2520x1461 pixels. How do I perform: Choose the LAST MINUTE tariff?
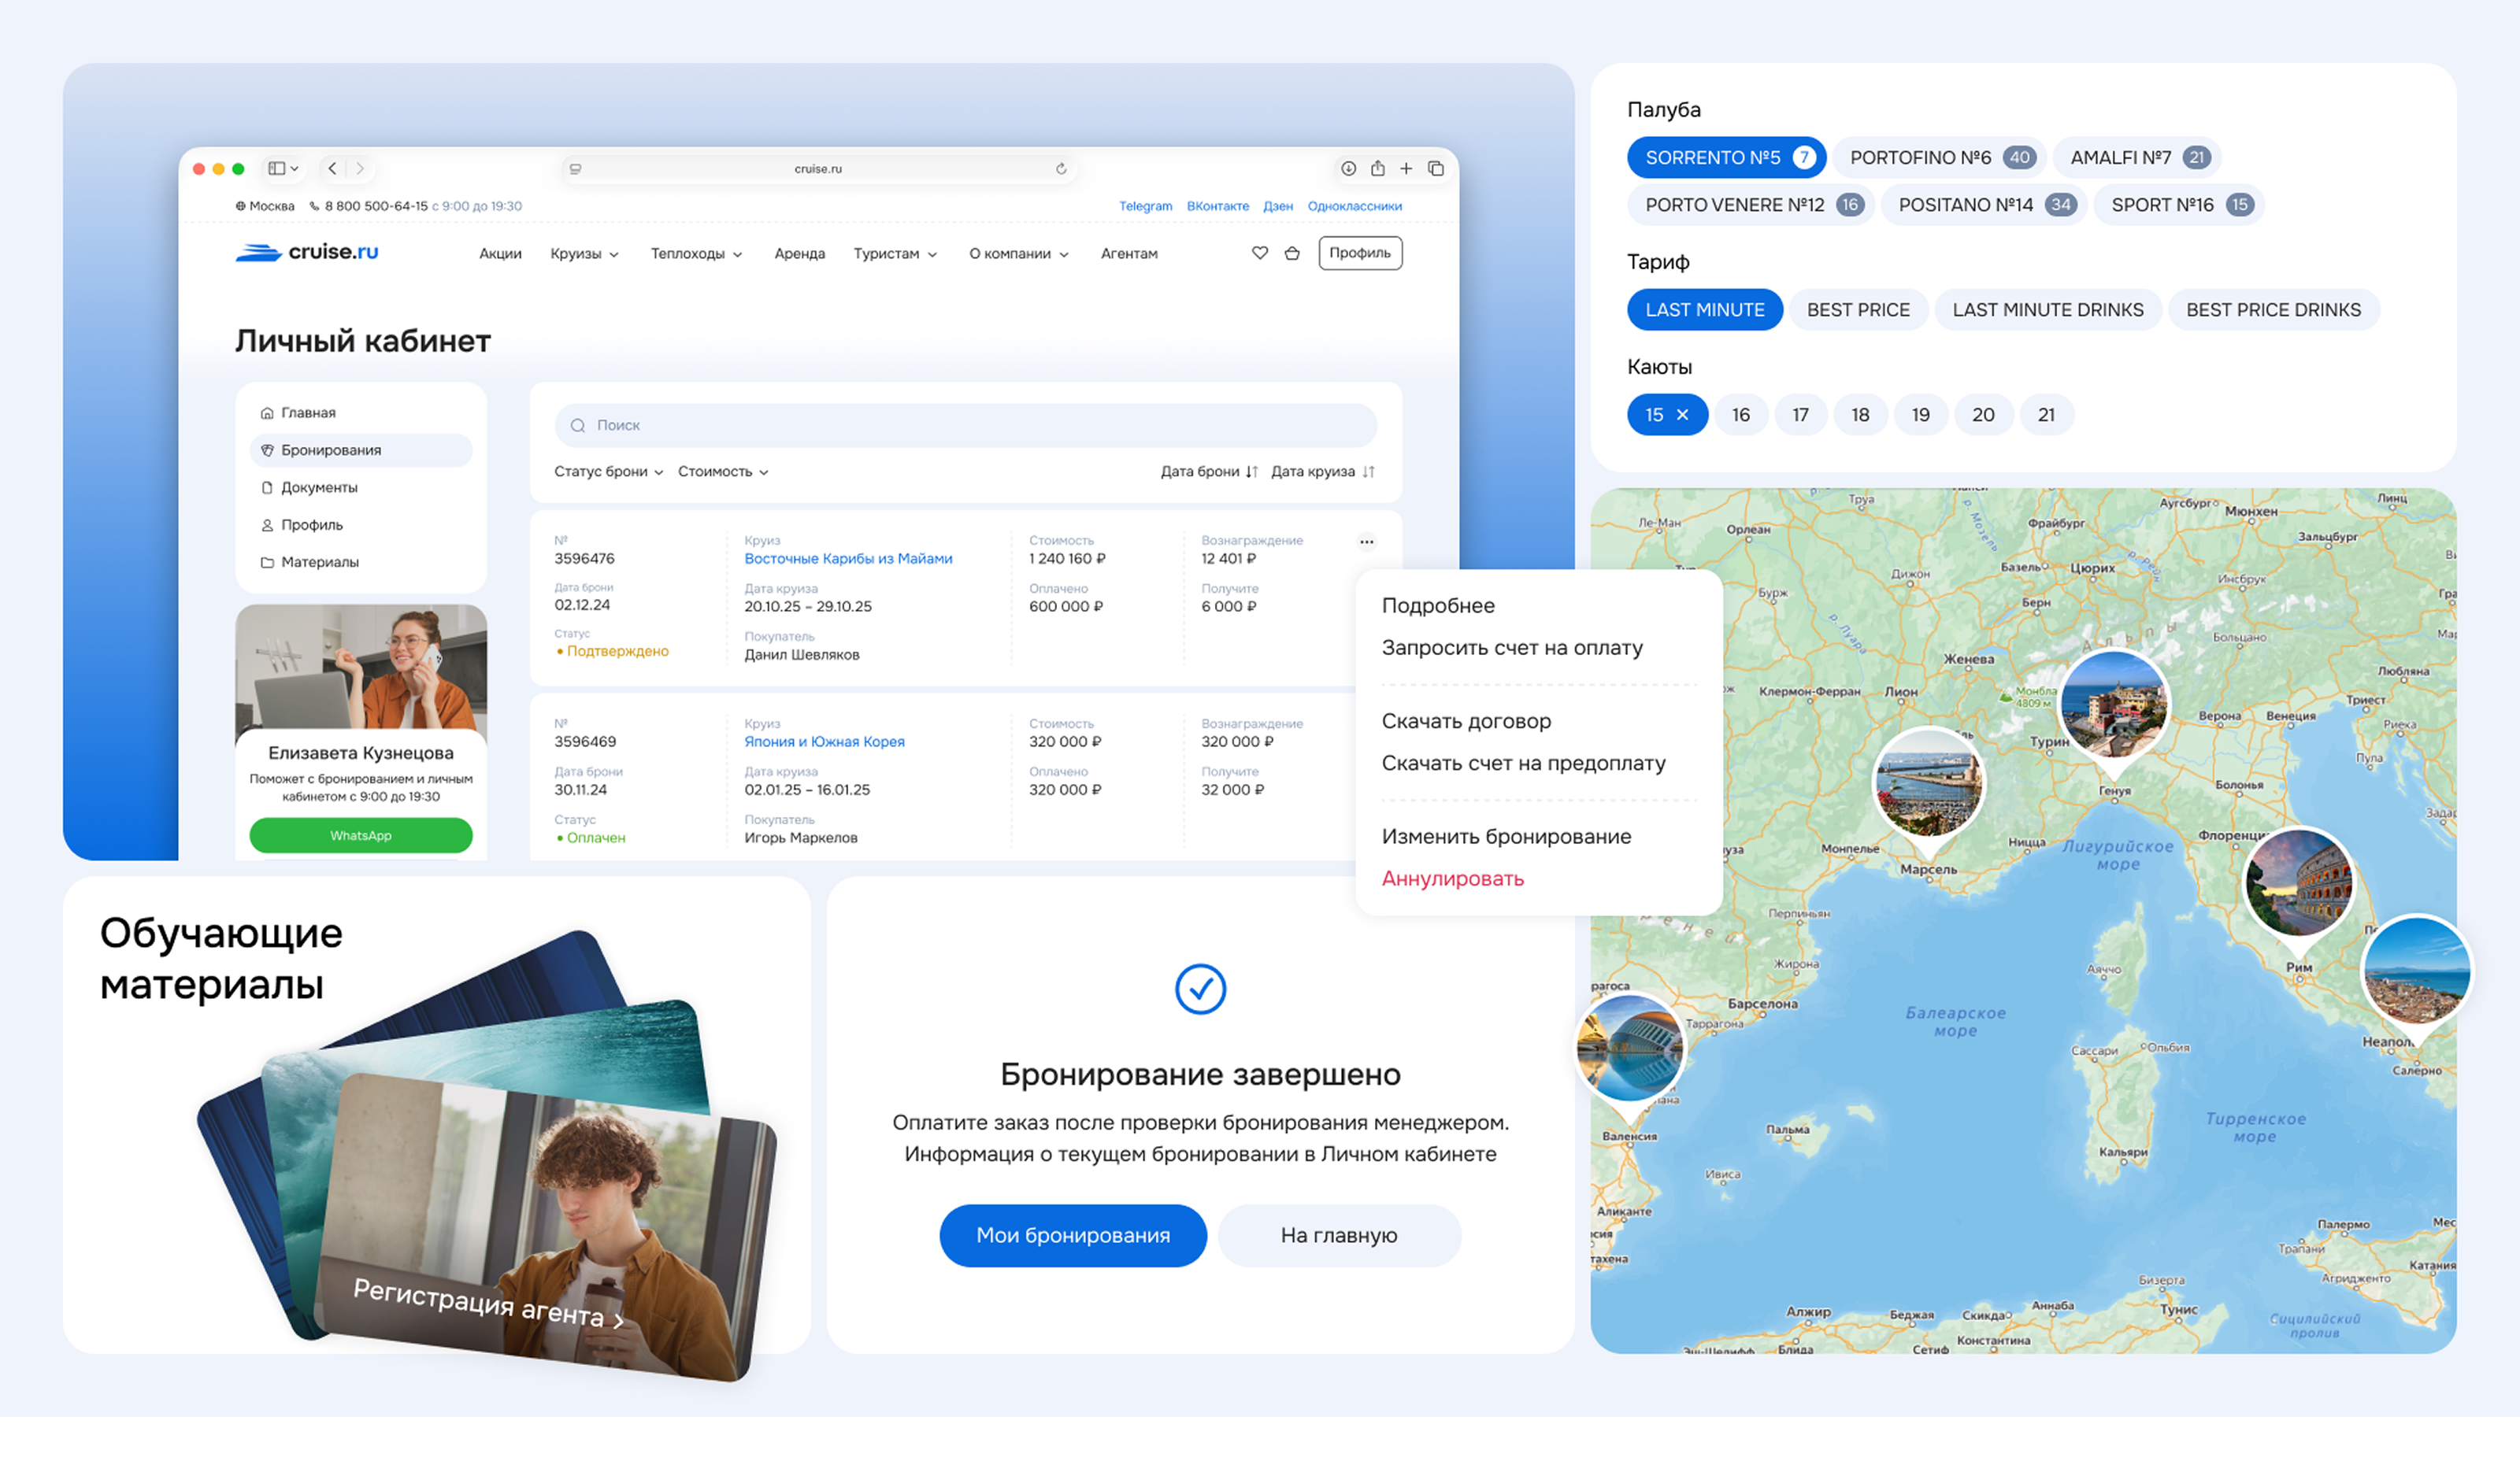click(x=1705, y=310)
